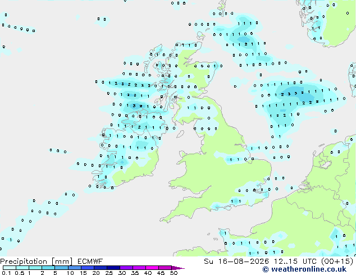The height and width of the screenshot is (275, 356).
Task: Click the '15' legend scale label
Action: coord(83,273)
